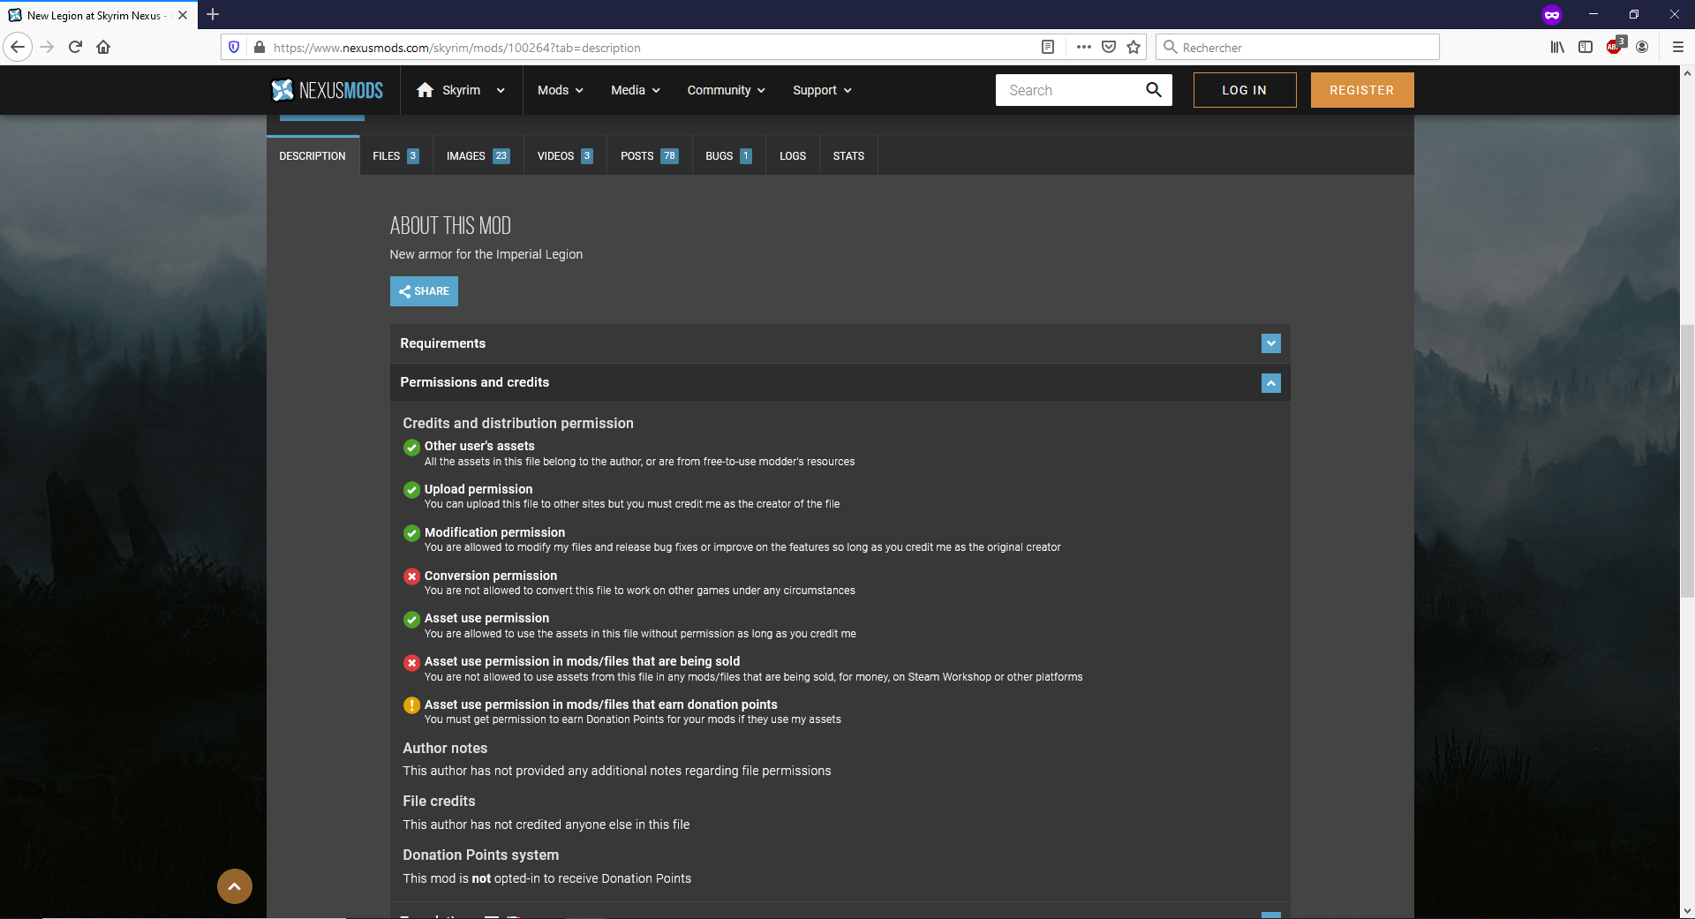The height and width of the screenshot is (919, 1695).
Task: Click 'Donation Points system' heading
Action: [480, 855]
